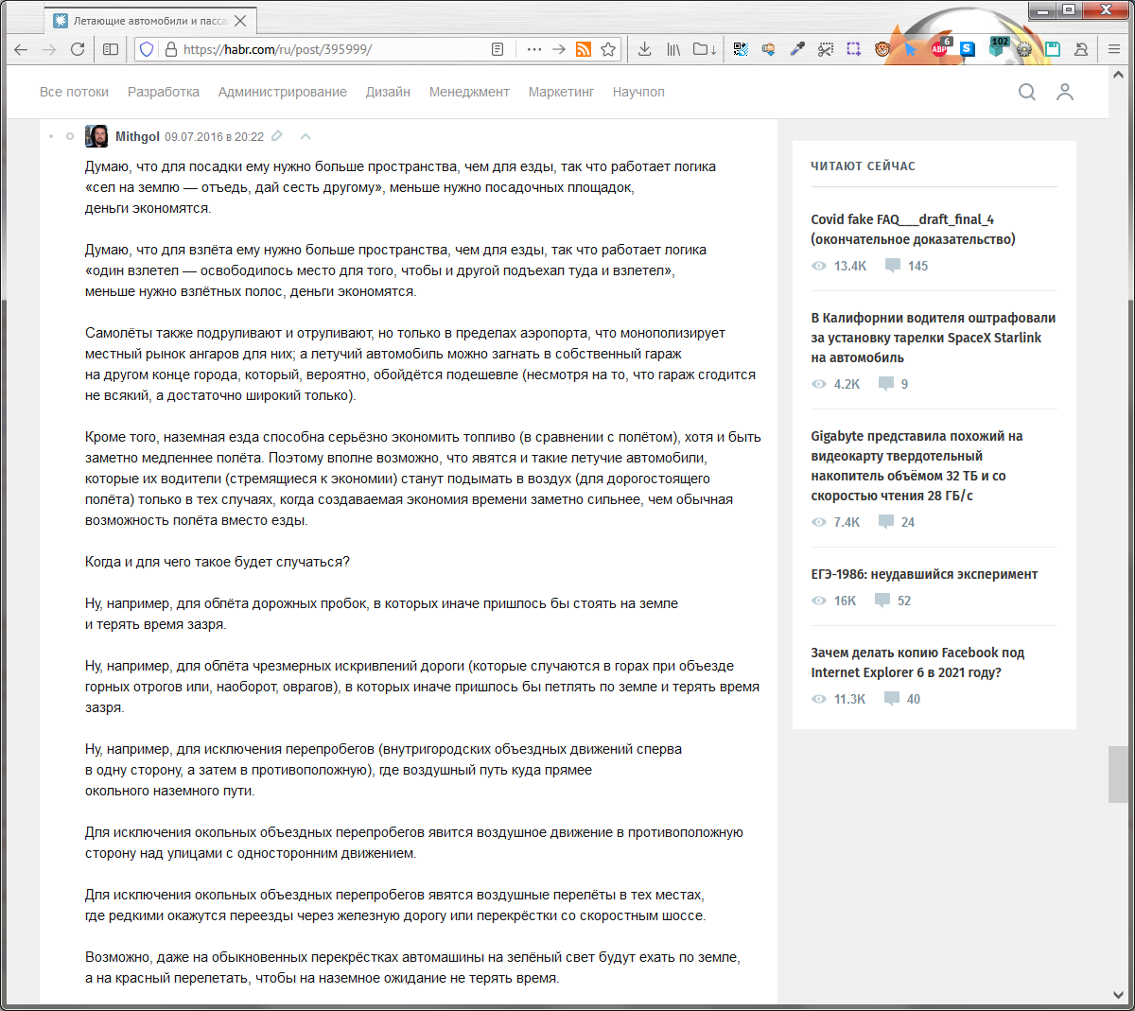This screenshot has width=1135, height=1011.
Task: Click the small grey dot marker beside Mithgol's comment
Action: (x=51, y=136)
